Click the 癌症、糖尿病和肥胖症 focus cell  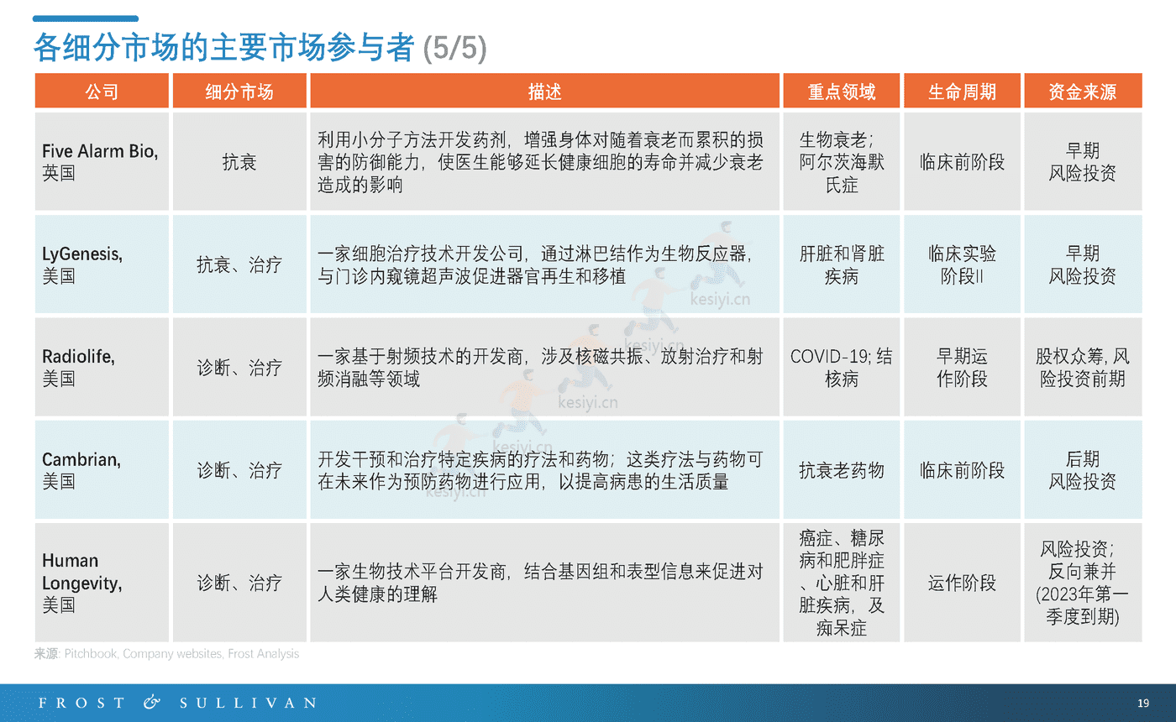(x=841, y=582)
